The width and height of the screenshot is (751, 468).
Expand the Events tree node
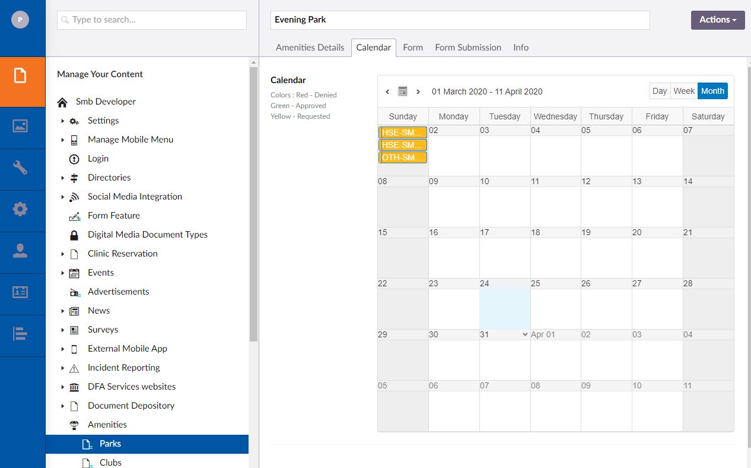tap(63, 273)
